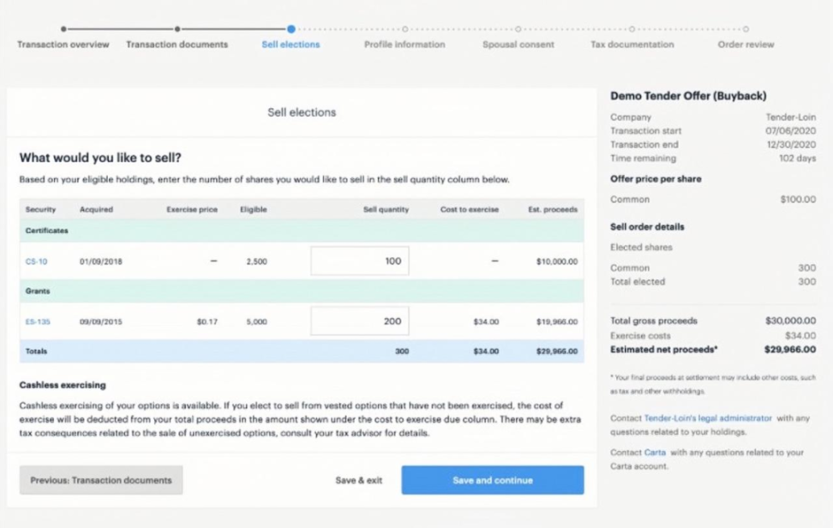The height and width of the screenshot is (528, 833).
Task: Open the Profile information step
Action: pyautogui.click(x=405, y=45)
